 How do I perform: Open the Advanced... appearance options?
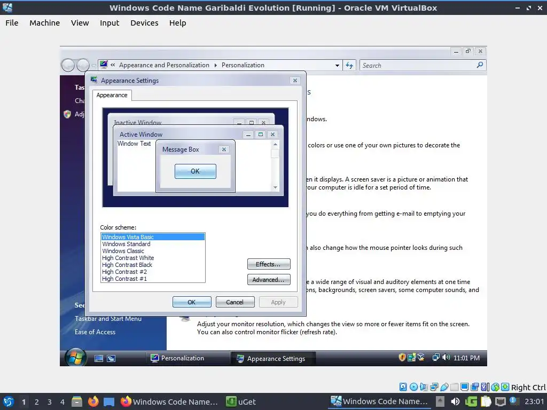click(x=268, y=280)
